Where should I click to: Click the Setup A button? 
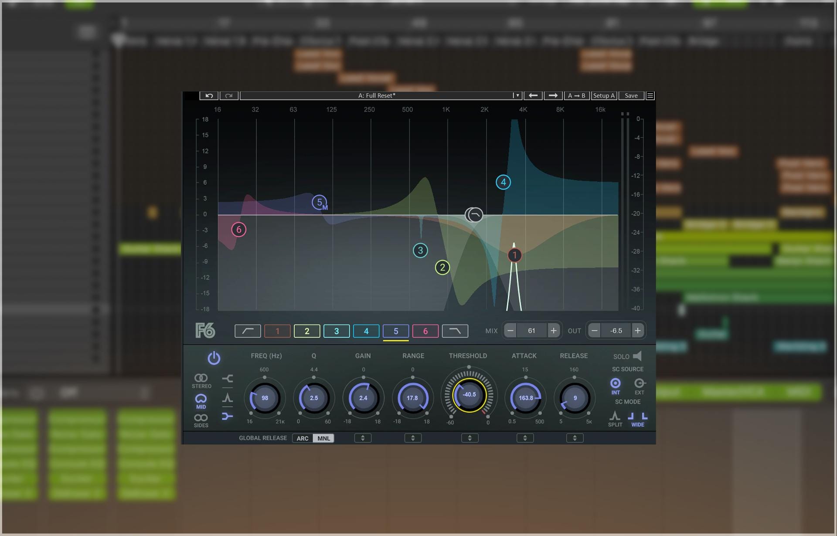tap(604, 95)
